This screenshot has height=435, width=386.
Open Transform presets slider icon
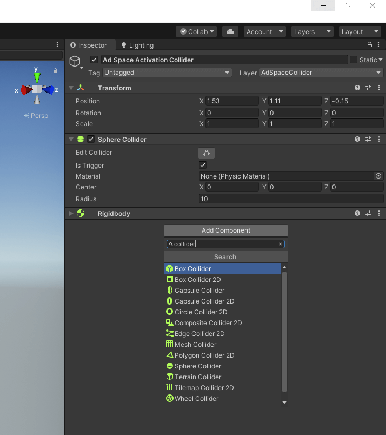(x=368, y=88)
